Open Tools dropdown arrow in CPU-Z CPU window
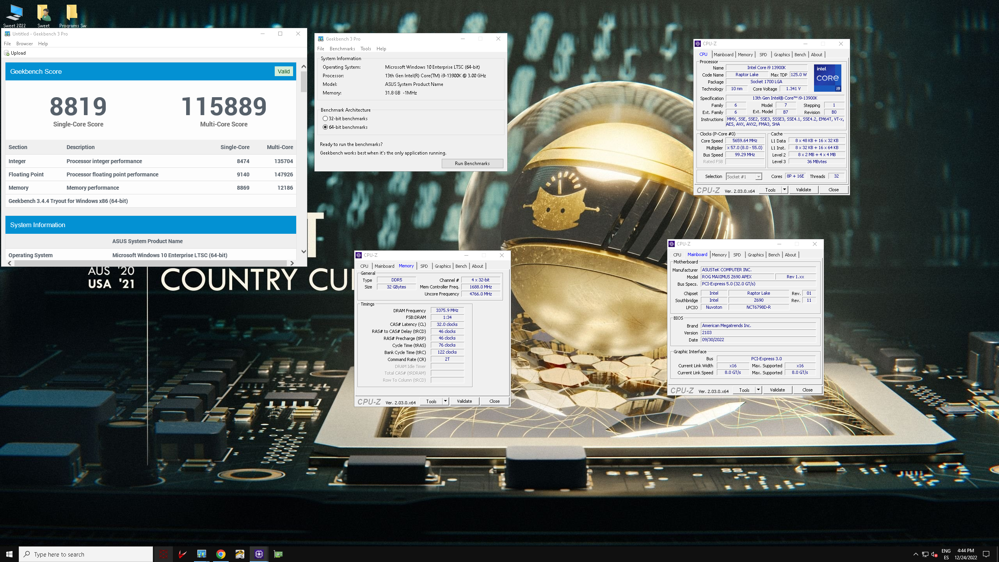The height and width of the screenshot is (562, 999). pos(784,190)
